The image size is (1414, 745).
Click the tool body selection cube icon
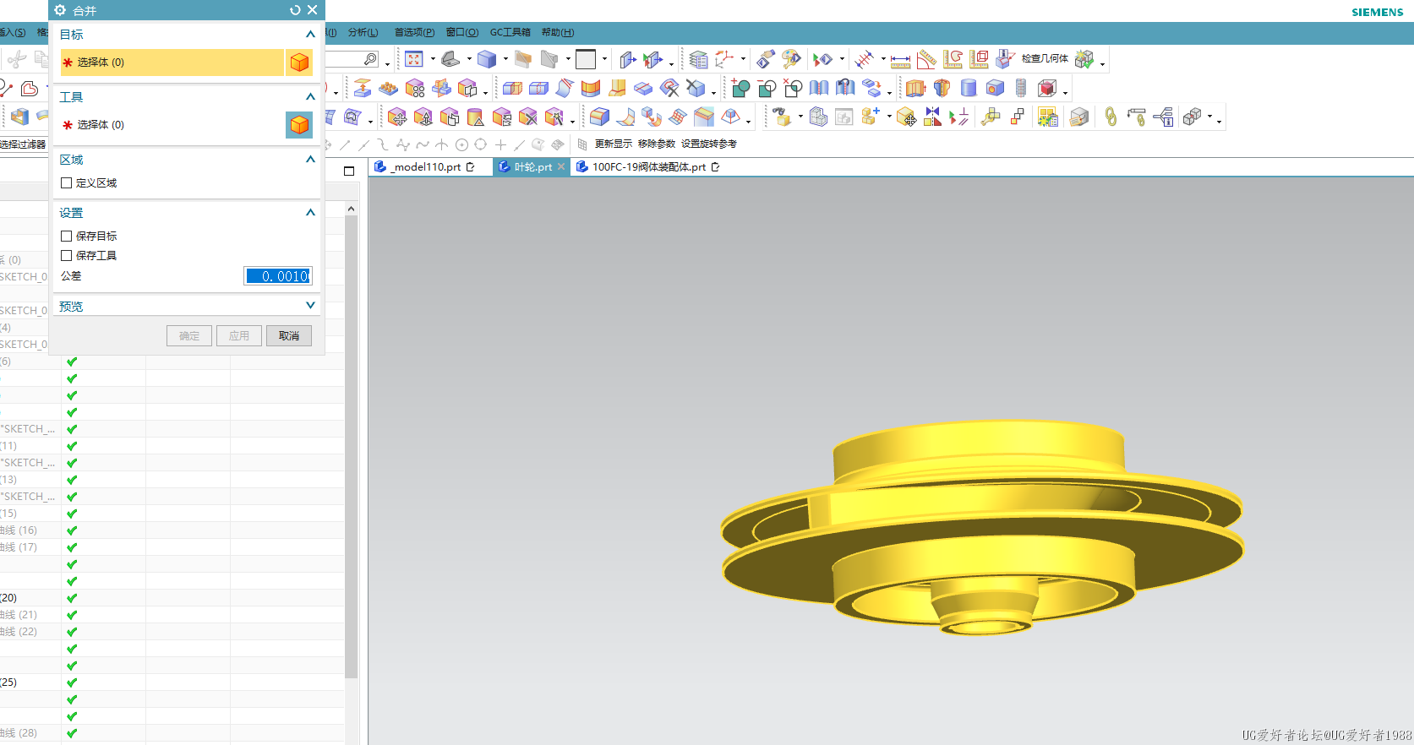tap(299, 125)
